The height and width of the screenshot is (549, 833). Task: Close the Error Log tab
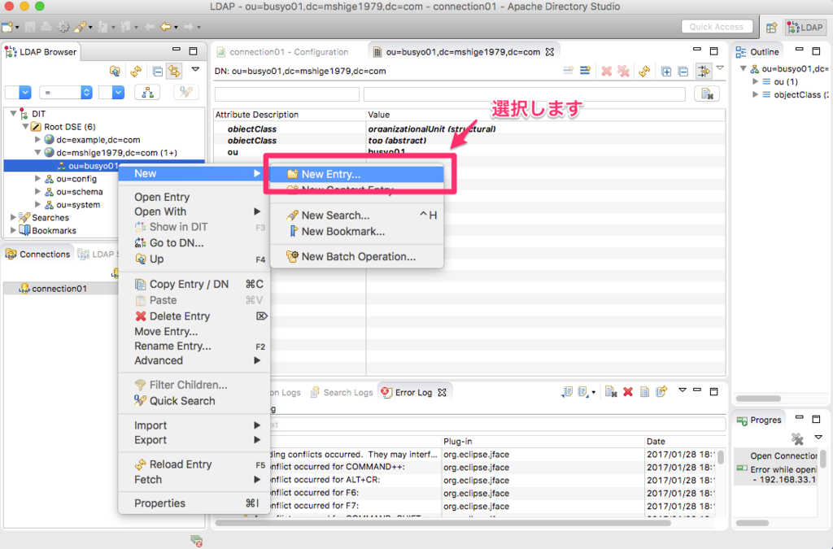coord(442,392)
